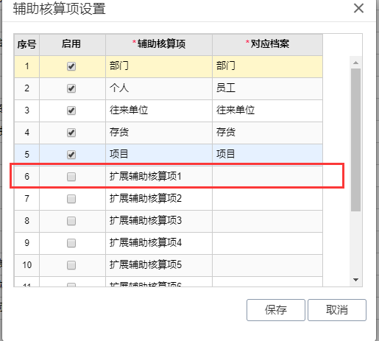Tick the 扩展辅助核算项4 checkbox

coord(71,243)
